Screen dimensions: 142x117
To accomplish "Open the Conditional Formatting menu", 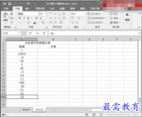I will pos(95,14).
